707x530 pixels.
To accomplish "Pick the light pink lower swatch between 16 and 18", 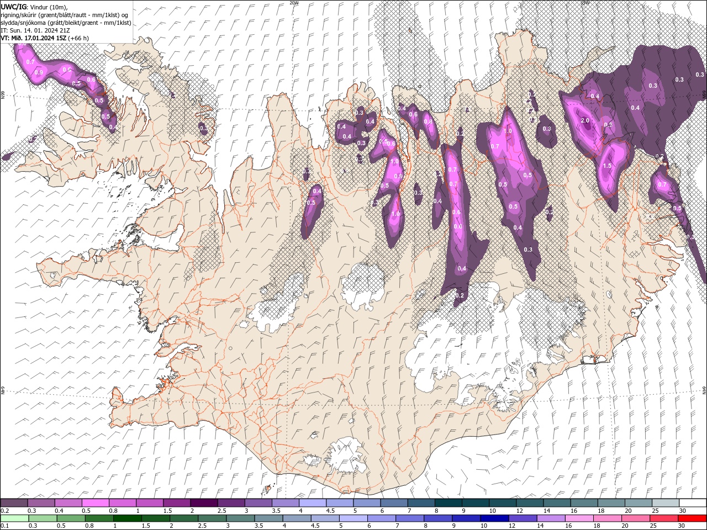I will (x=578, y=518).
